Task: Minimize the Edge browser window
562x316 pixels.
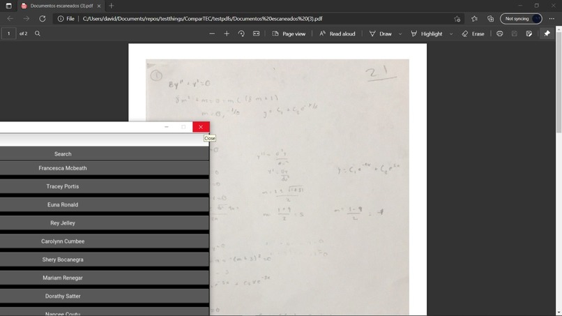Action: point(520,6)
